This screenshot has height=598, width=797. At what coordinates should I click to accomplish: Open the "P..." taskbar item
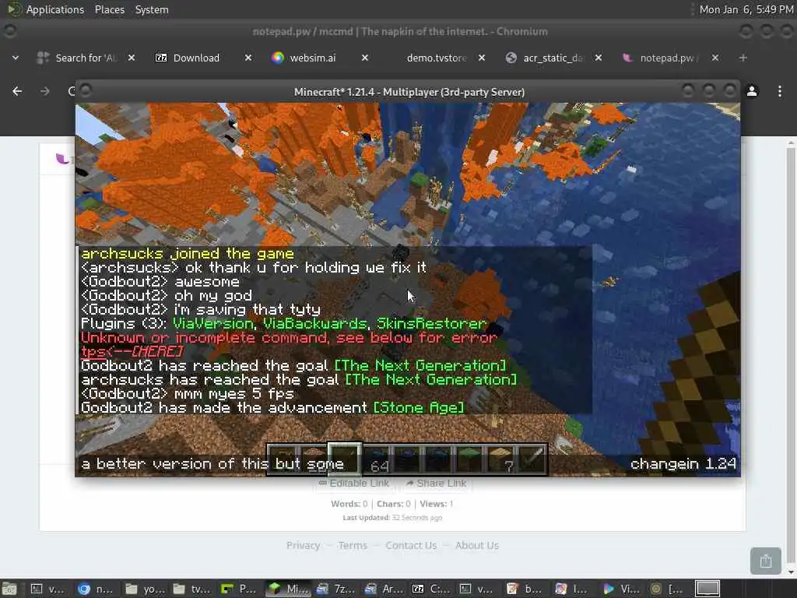pos(239,589)
